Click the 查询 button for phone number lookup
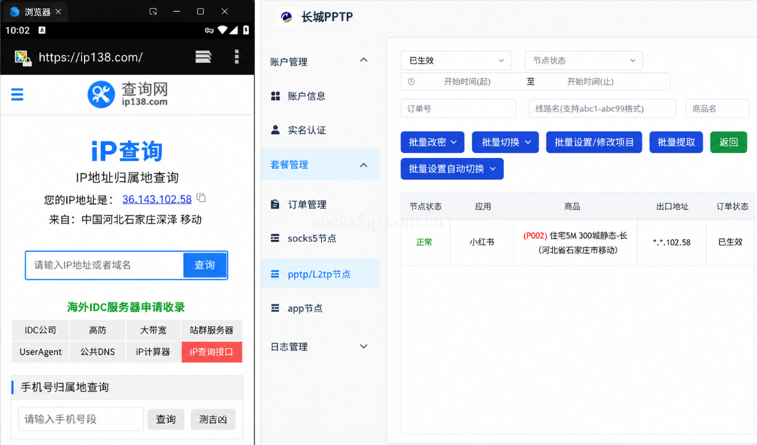Screen dimensions: 757x445 (165, 419)
